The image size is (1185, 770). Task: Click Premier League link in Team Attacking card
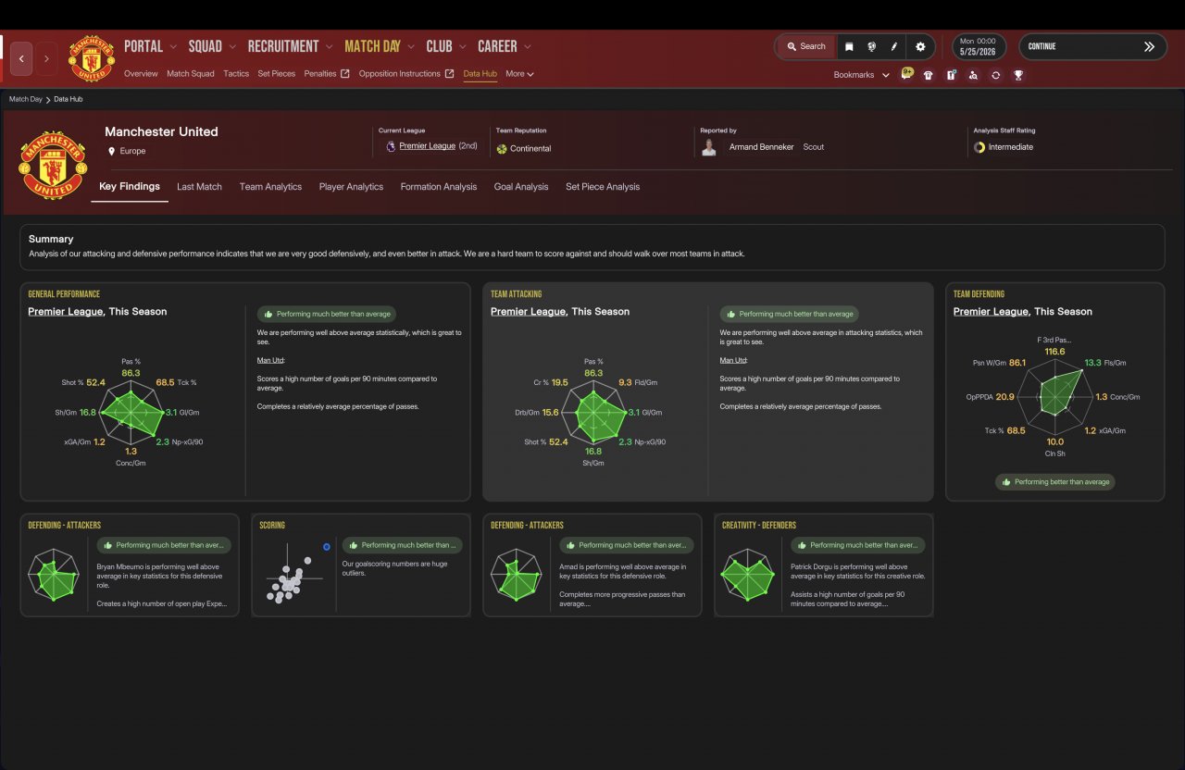tap(529, 312)
